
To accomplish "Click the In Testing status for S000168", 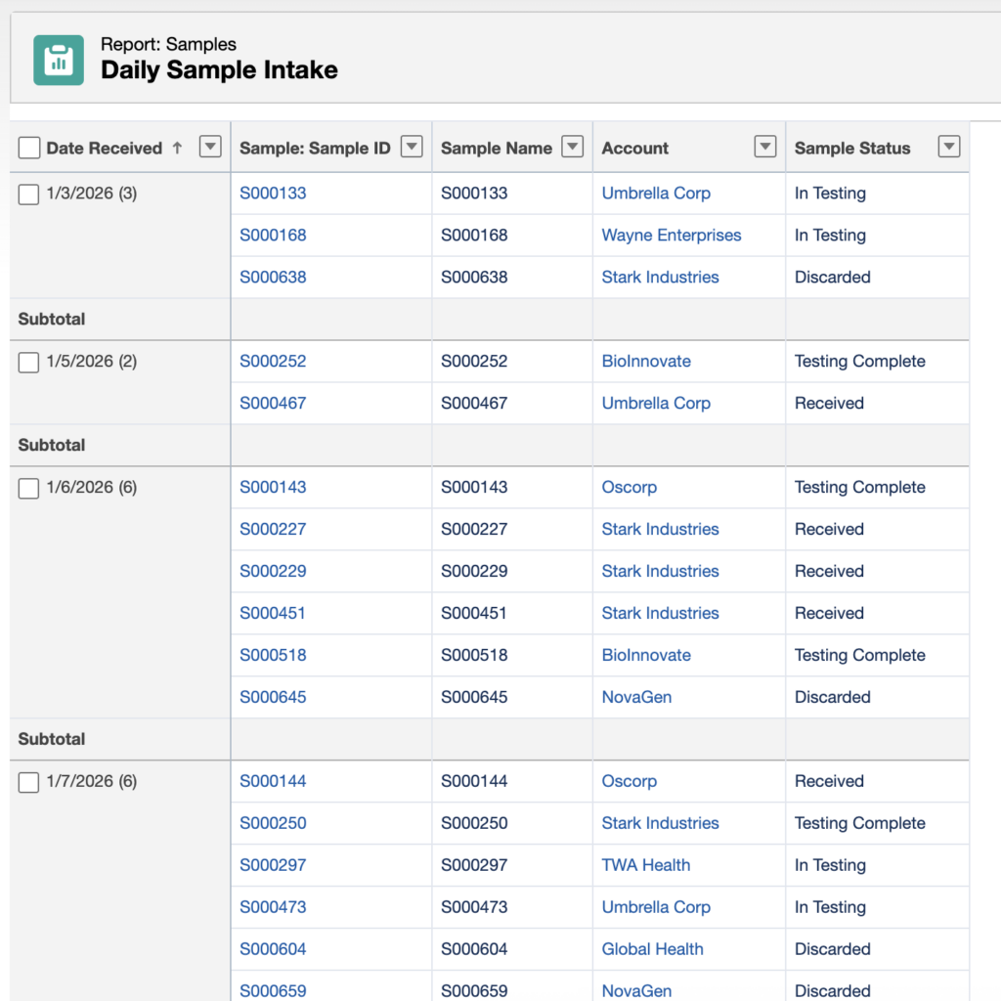I will point(830,235).
